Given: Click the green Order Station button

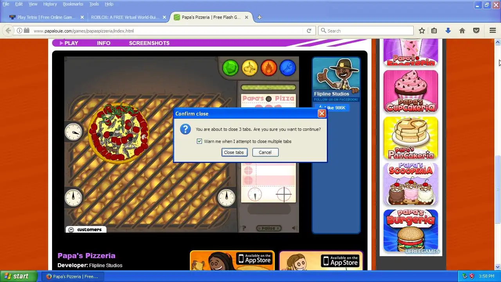Looking at the screenshot, I should (x=231, y=68).
